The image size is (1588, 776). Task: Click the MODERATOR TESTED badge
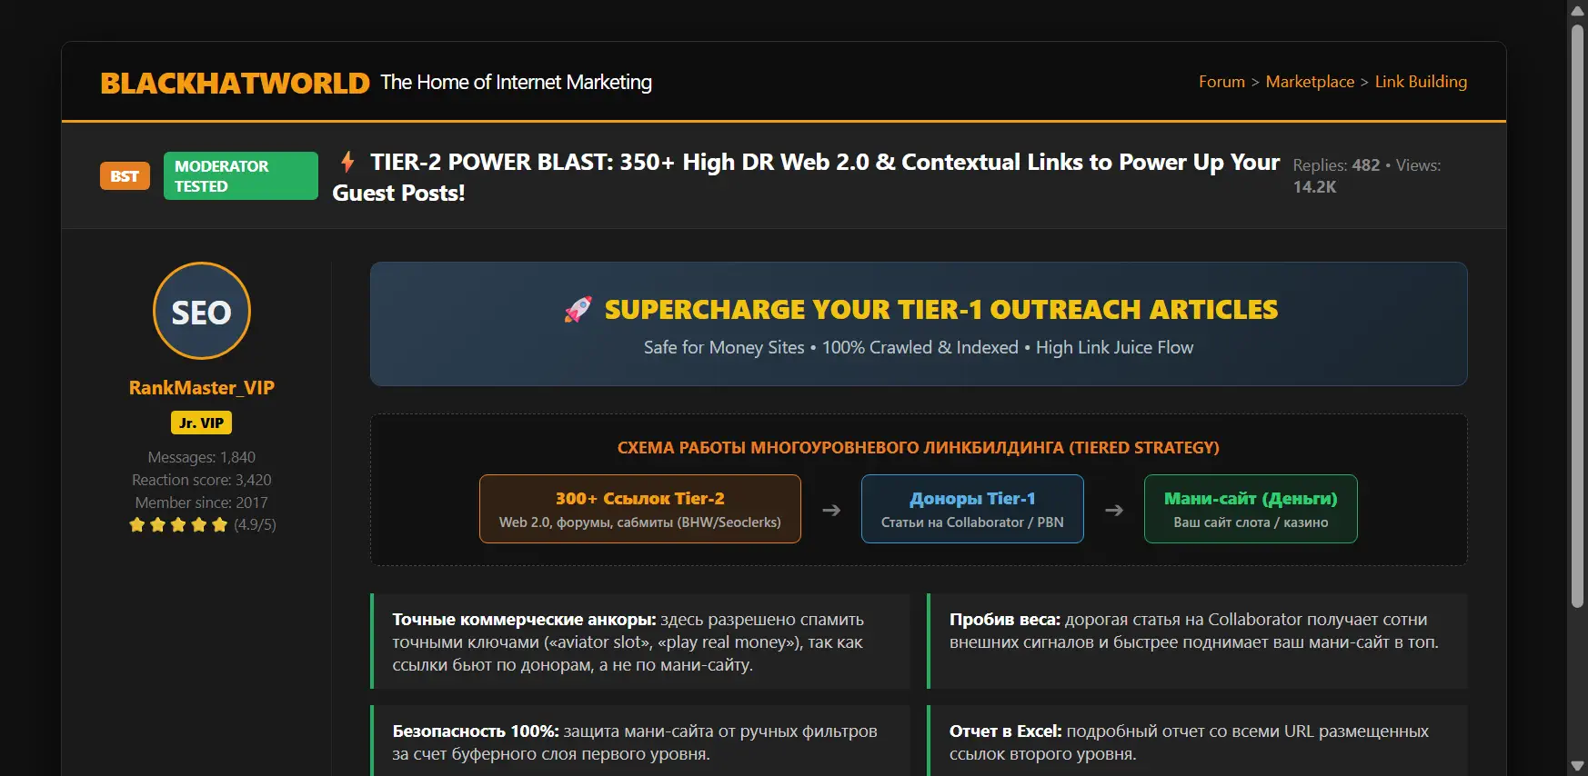(x=241, y=176)
